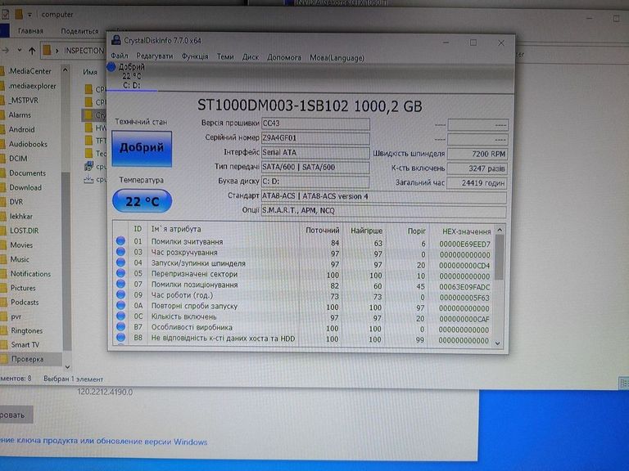The height and width of the screenshot is (471, 629).
Task: Click the status circle for attribute B7
Action: [x=120, y=326]
